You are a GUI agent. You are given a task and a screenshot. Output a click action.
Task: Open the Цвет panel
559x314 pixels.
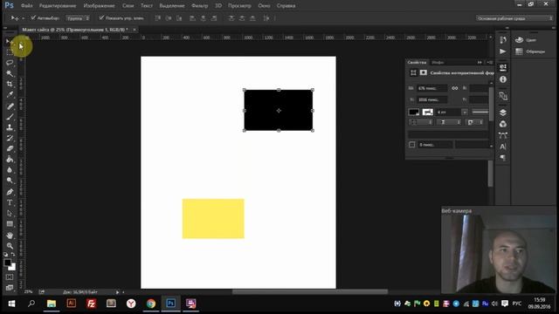click(526, 40)
